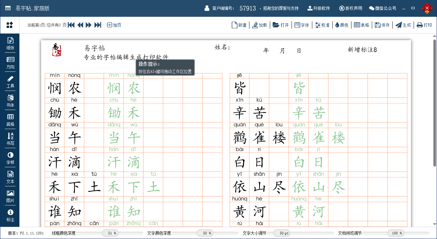Viewport: 437px width, 239px height.
Task: Open the 纸张 paper settings in sidebar
Action: point(10,43)
